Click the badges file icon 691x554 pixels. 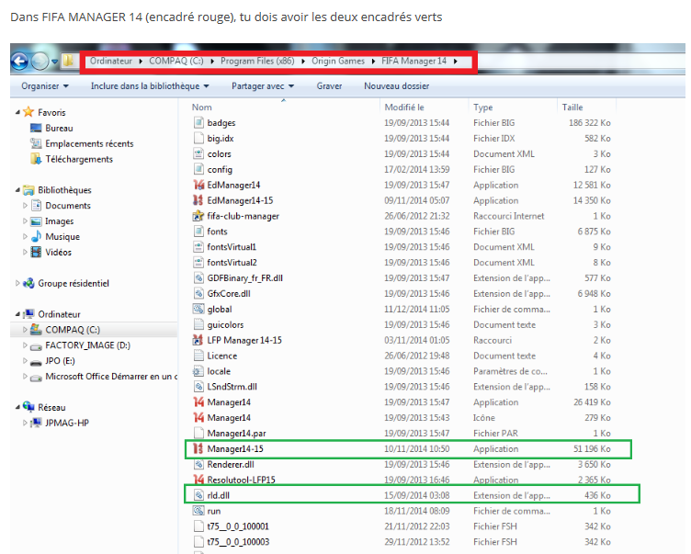pos(198,122)
